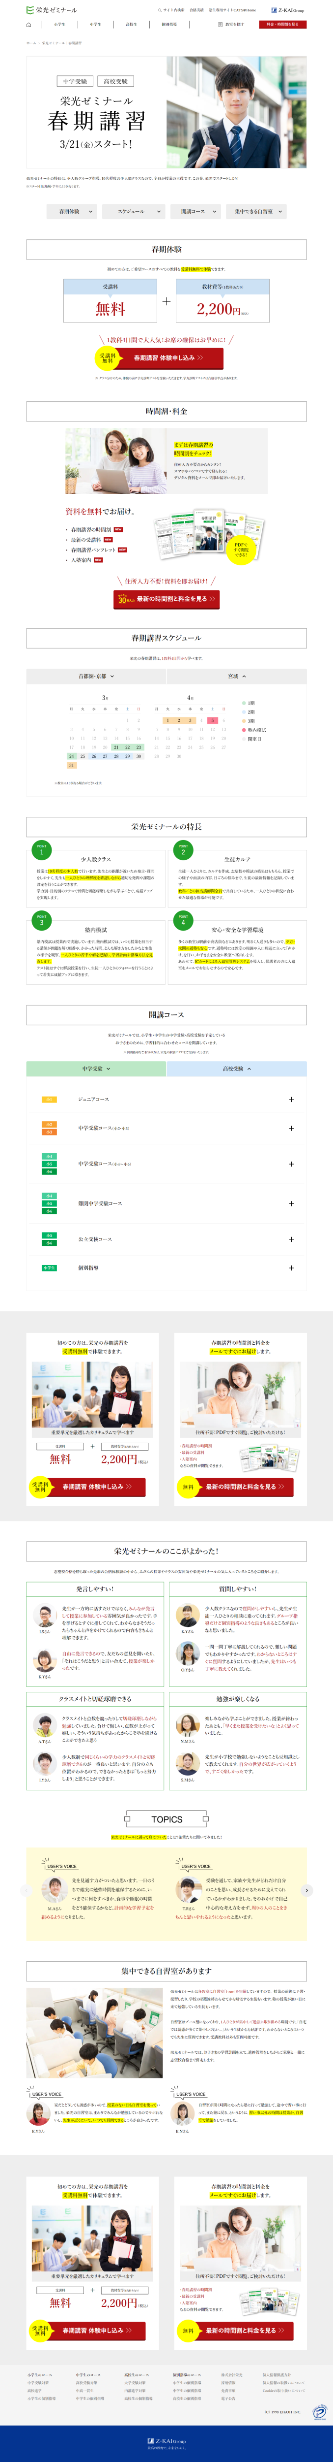This screenshot has width=333, height=2462.
Task: Click the 塾内模試 feature heading
Action: click(x=95, y=930)
